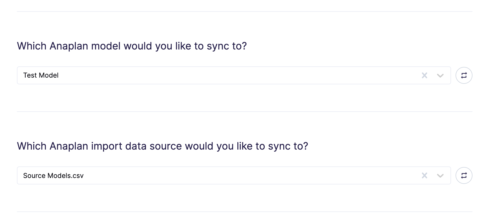Refresh the import data source list
The width and height of the screenshot is (486, 221).
pos(464,175)
